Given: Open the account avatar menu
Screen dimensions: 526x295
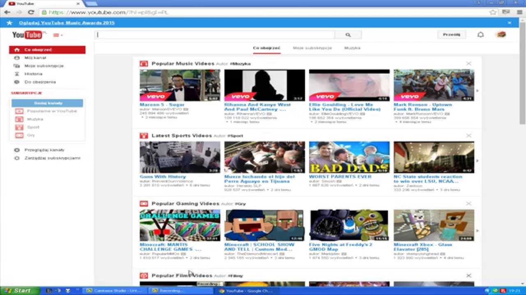Looking at the screenshot, I should click(x=501, y=35).
